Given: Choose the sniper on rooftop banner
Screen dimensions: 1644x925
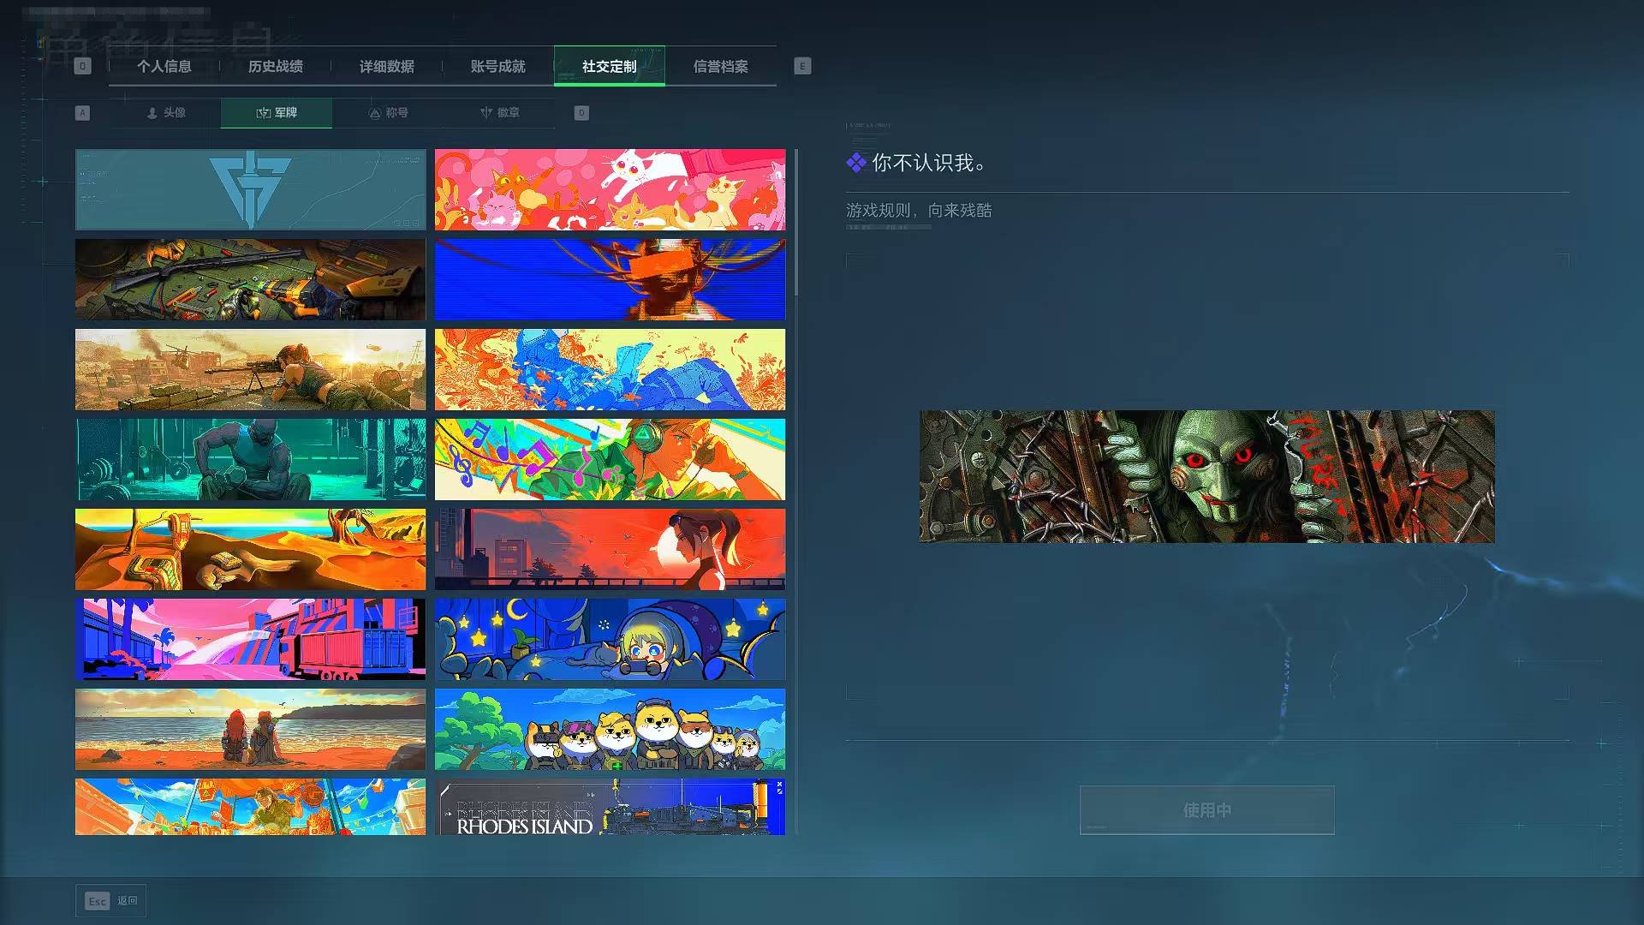Looking at the screenshot, I should (250, 369).
